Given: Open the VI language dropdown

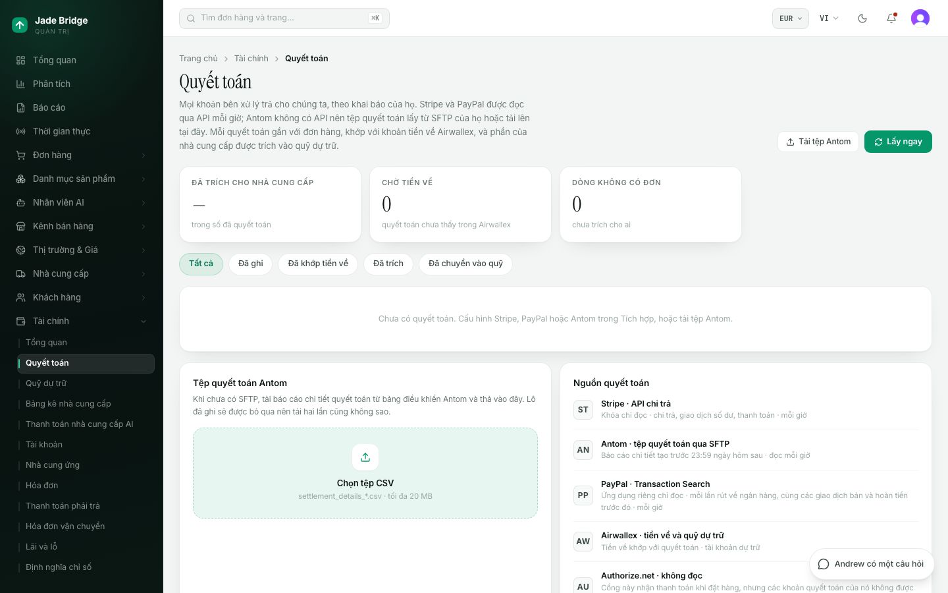Looking at the screenshot, I should [829, 18].
